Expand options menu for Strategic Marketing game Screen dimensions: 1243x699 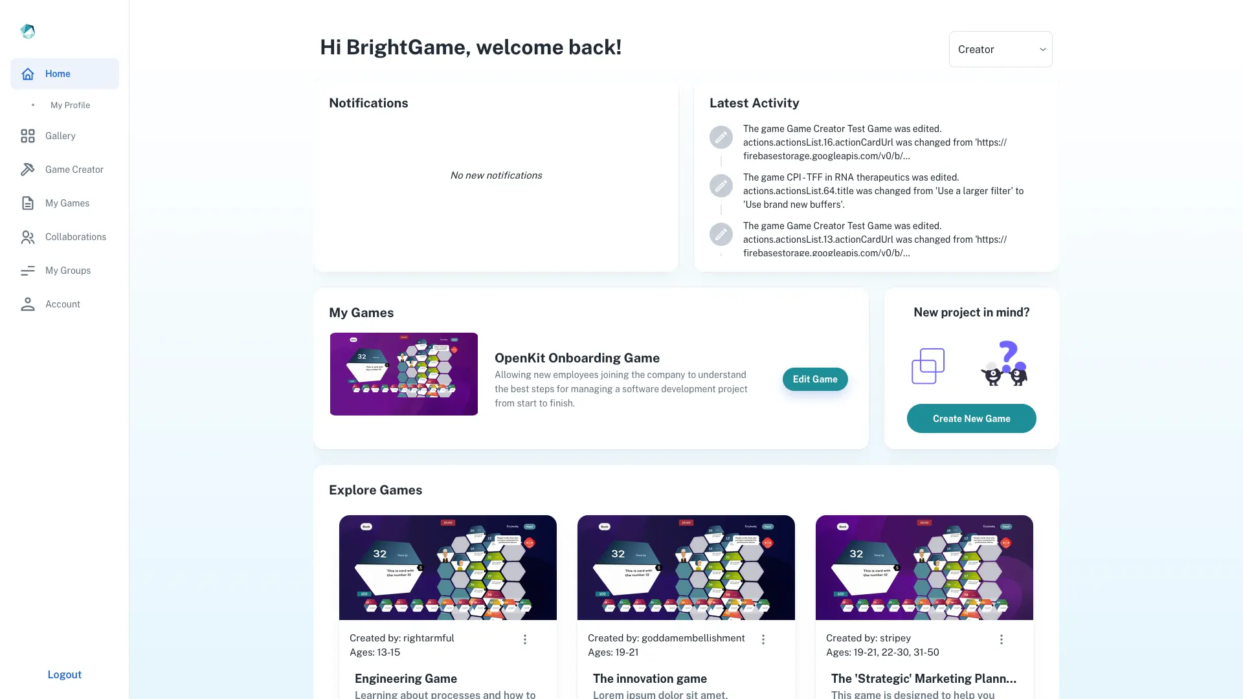[x=1000, y=639]
